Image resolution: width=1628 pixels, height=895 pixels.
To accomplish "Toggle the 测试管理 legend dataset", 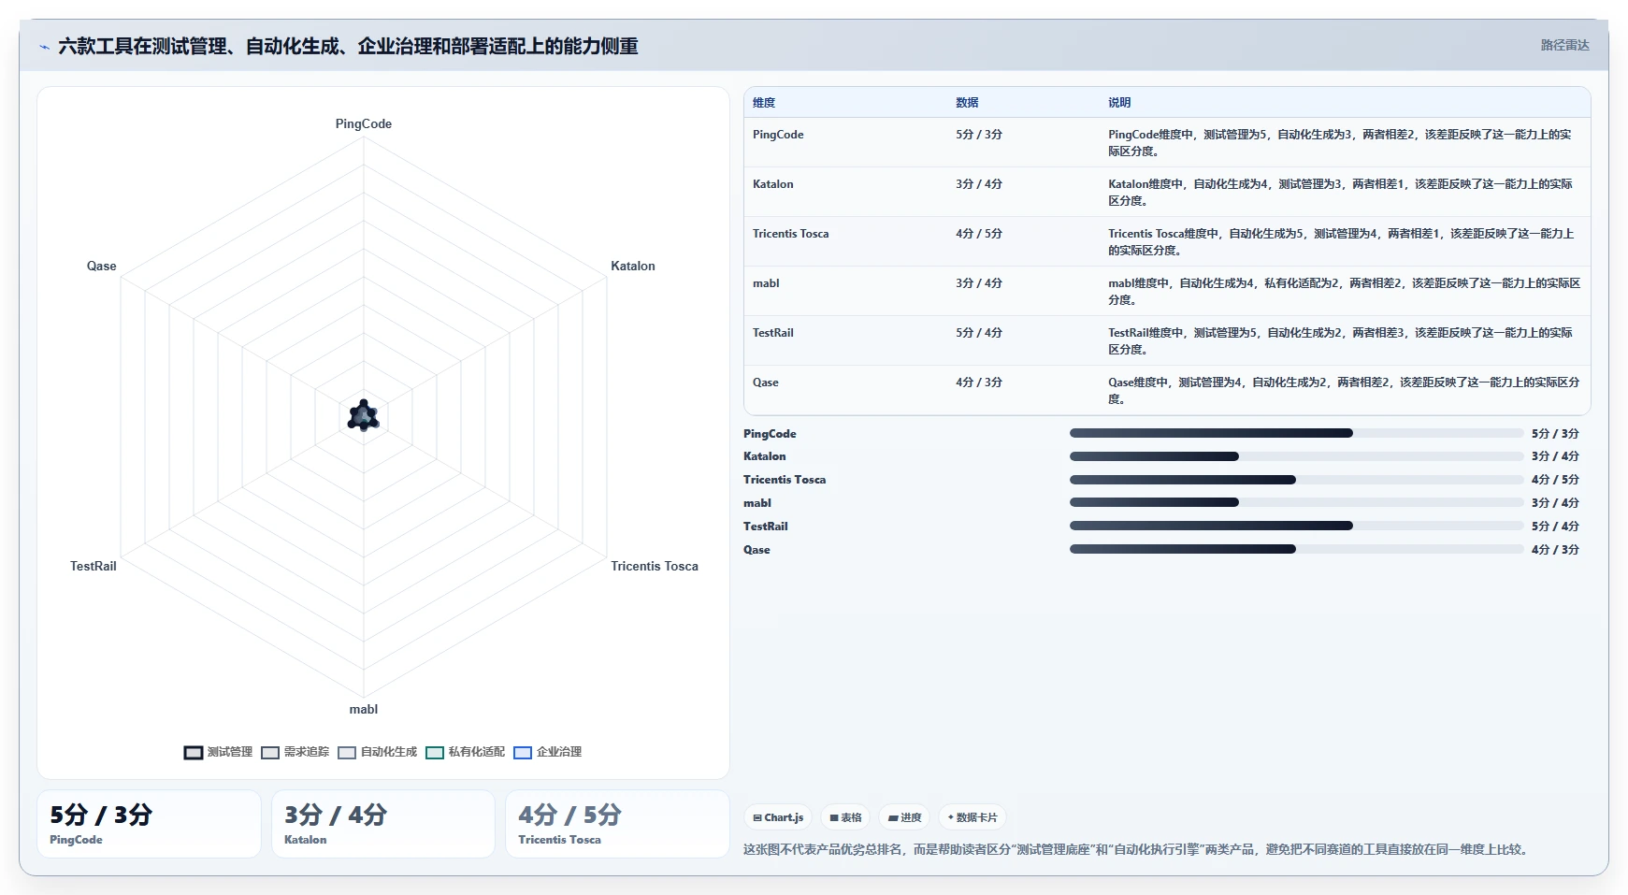I will click(x=218, y=752).
